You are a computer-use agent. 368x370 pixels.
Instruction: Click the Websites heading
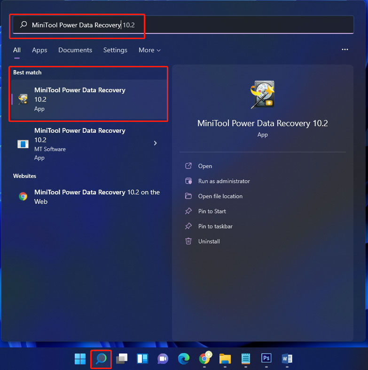(x=24, y=176)
